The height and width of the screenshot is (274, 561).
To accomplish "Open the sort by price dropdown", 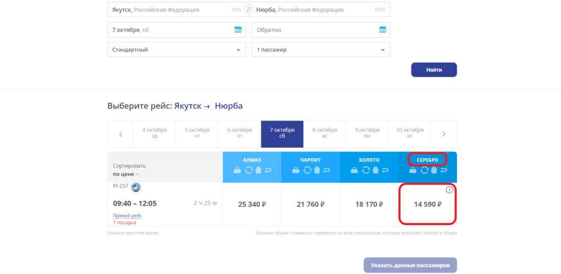I will [x=126, y=174].
